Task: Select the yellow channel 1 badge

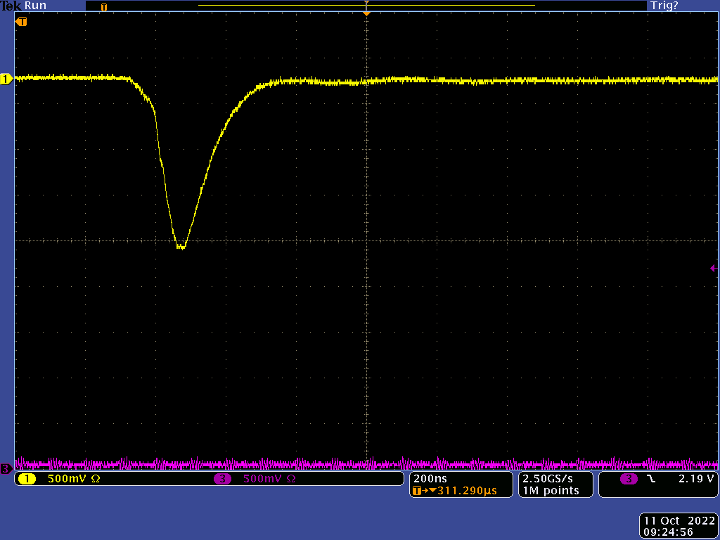Action: pos(27,479)
